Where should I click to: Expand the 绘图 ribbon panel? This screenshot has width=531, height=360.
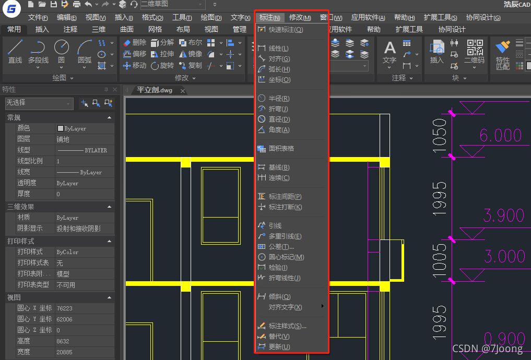point(63,78)
